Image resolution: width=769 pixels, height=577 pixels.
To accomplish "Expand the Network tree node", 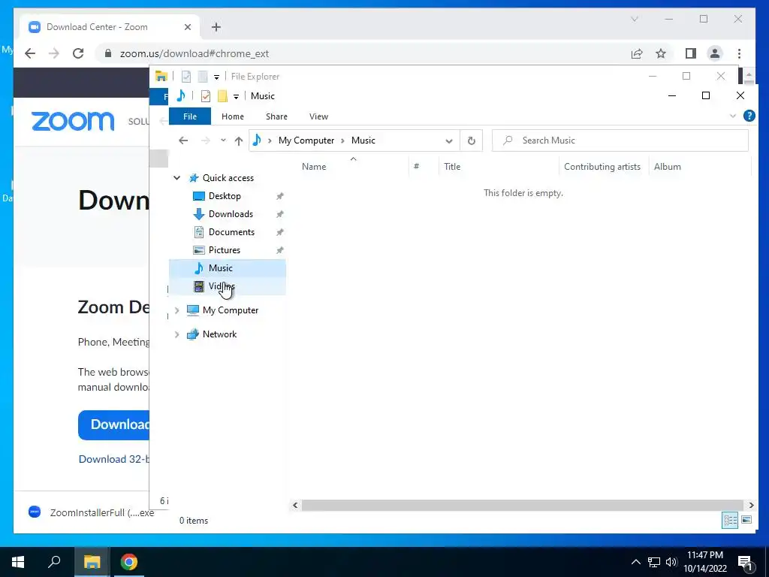I will [x=177, y=334].
